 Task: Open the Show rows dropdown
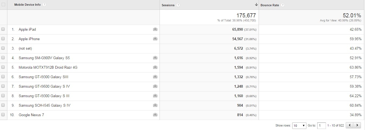(x=299, y=126)
